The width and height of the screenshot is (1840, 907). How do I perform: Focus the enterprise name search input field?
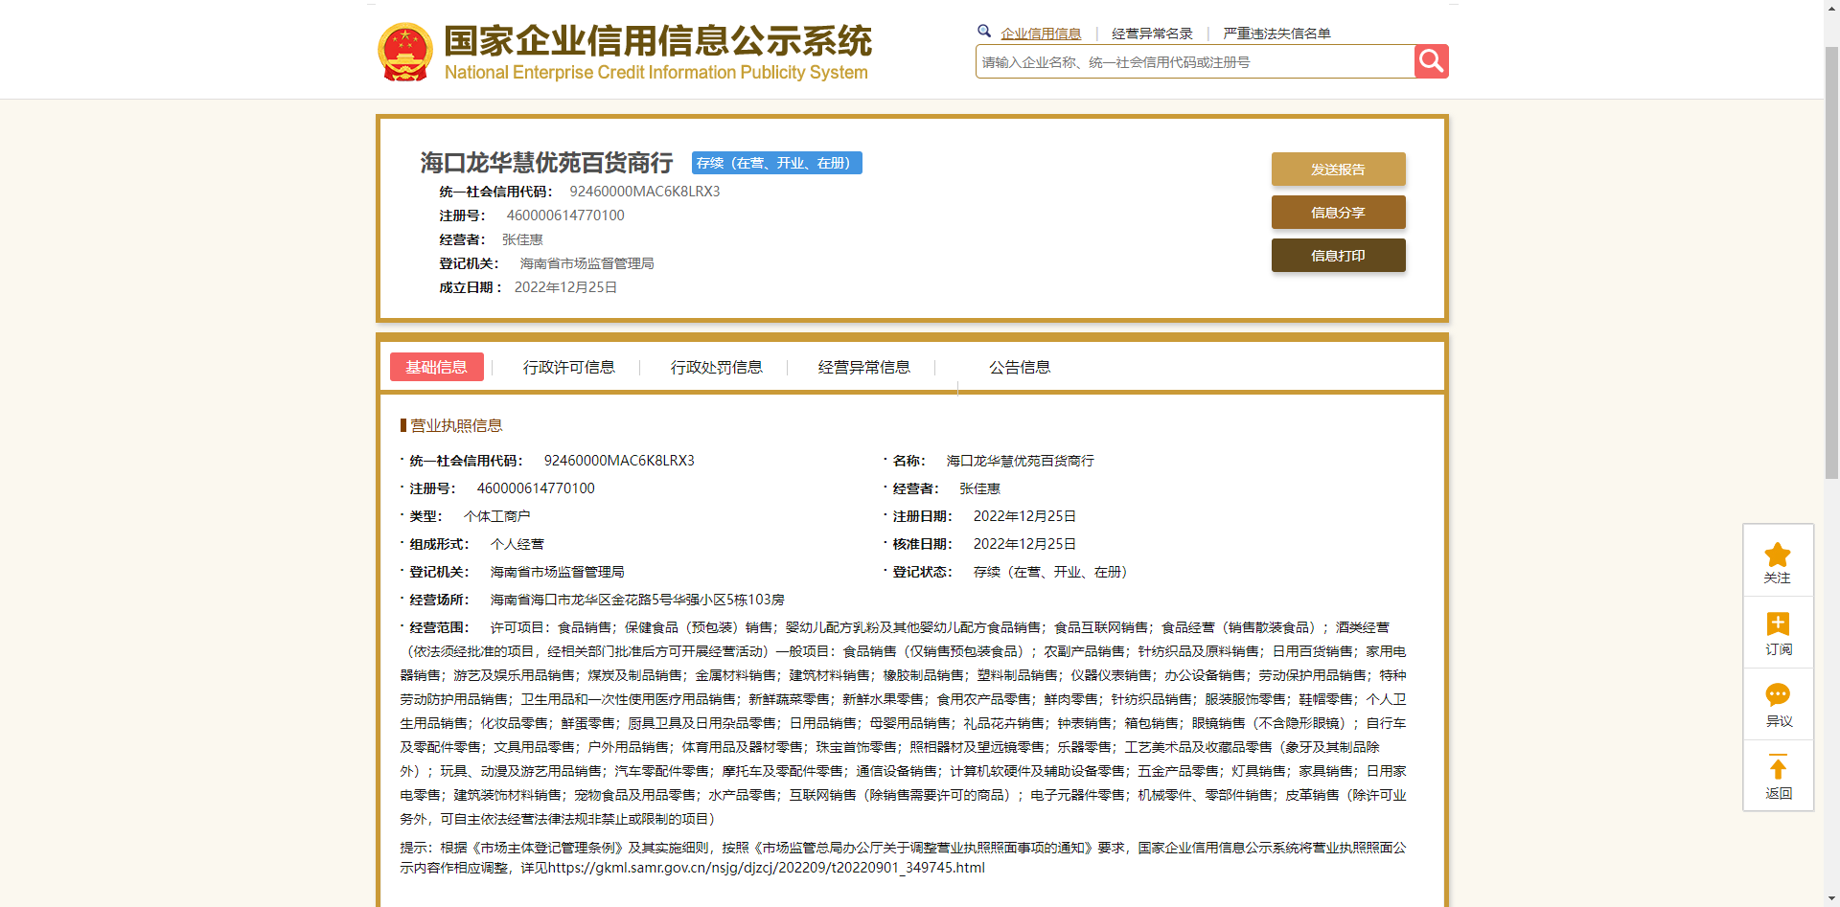pyautogui.click(x=1195, y=62)
